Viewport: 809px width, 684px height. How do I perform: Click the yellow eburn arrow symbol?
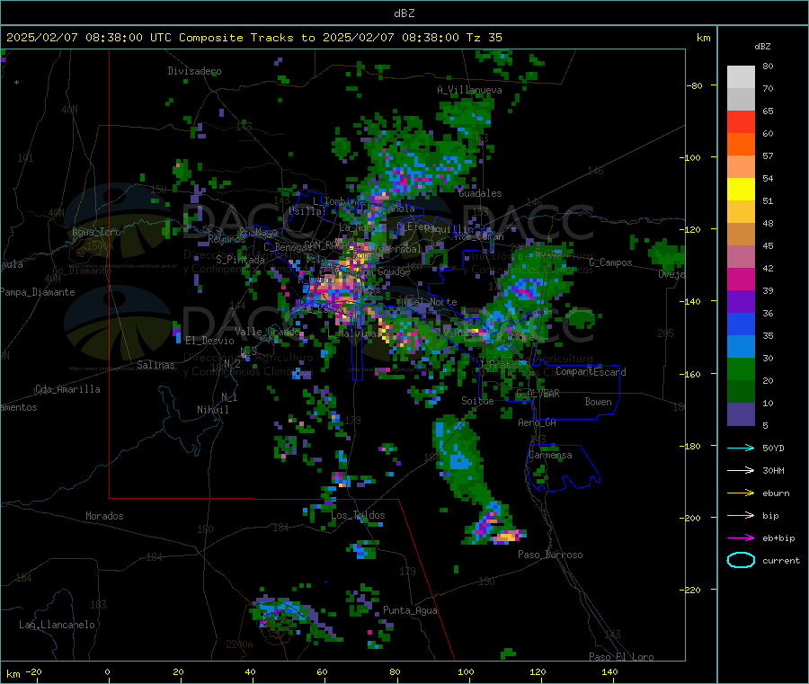(741, 493)
